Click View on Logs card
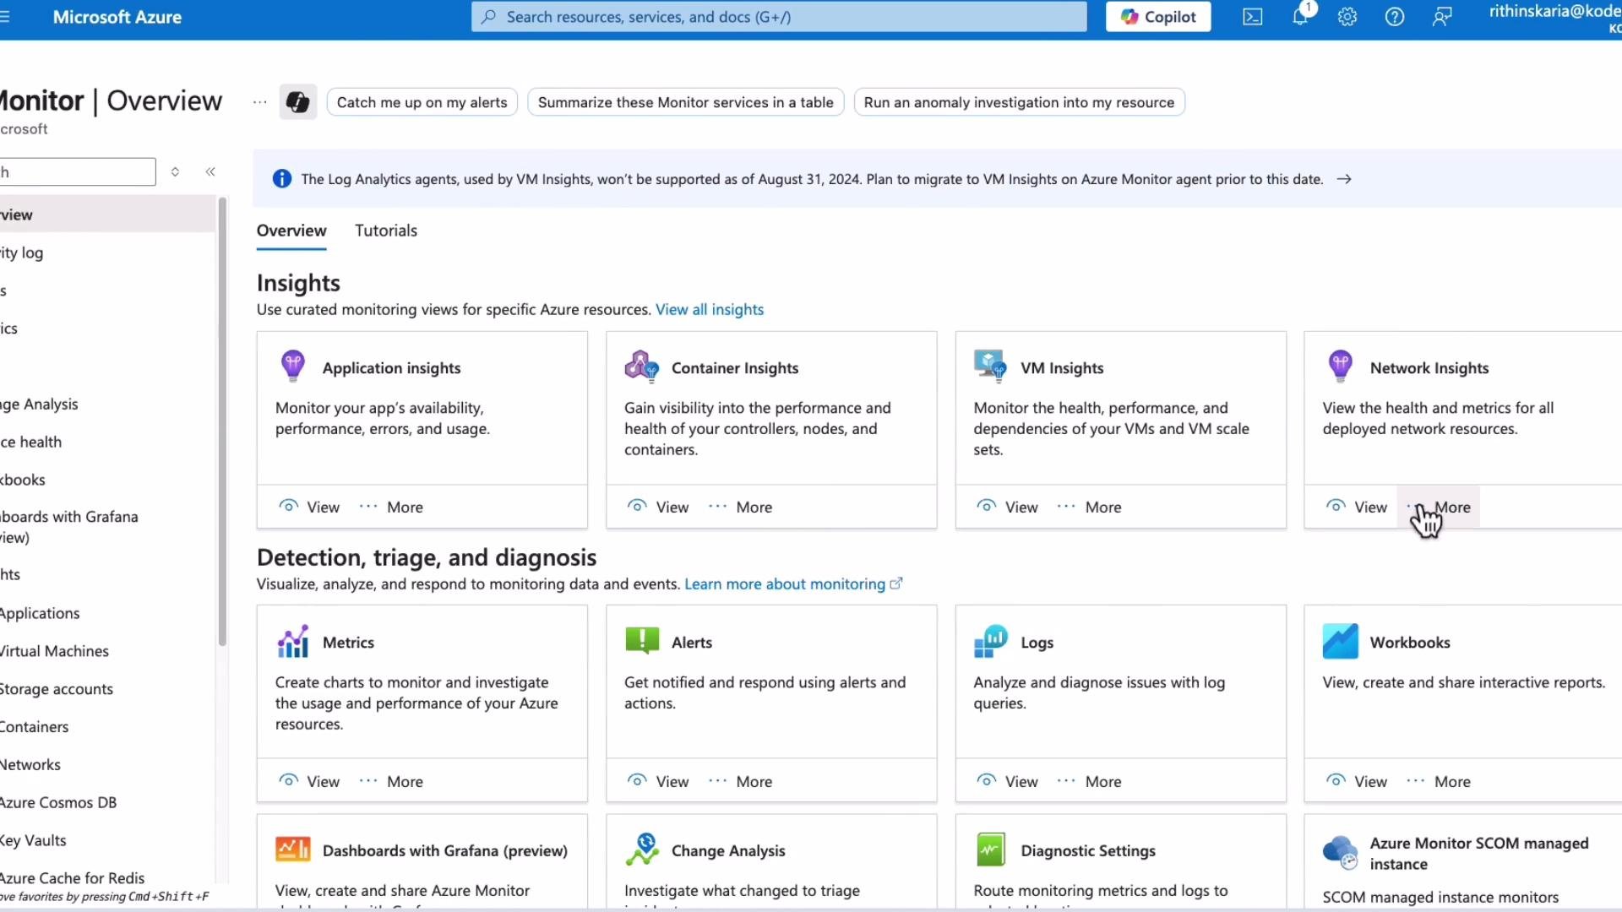The image size is (1622, 912). [x=1007, y=781]
